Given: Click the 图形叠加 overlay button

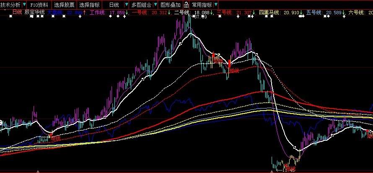Looking at the screenshot, I should (171, 5).
